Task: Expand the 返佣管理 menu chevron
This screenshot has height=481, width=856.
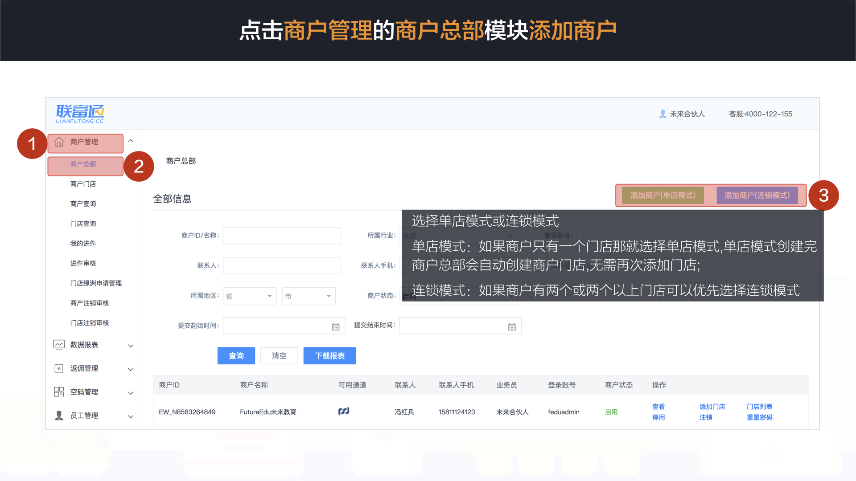Action: (x=131, y=369)
